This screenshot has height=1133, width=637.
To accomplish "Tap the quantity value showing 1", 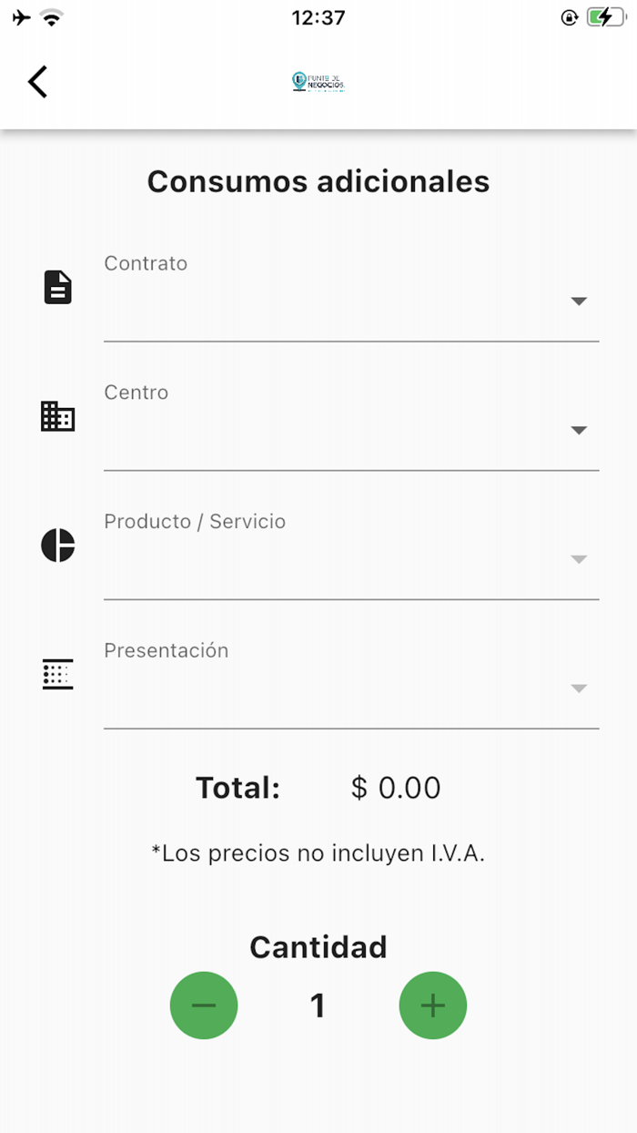I will (x=318, y=1005).
